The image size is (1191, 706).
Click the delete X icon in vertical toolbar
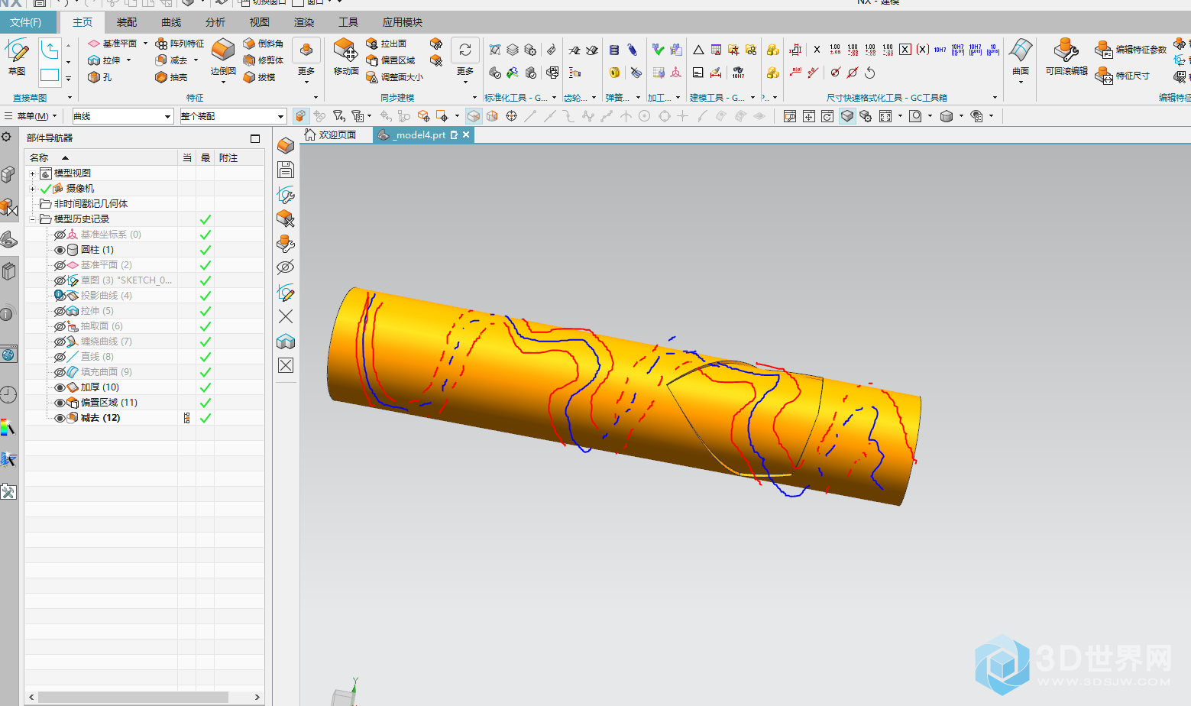[286, 316]
